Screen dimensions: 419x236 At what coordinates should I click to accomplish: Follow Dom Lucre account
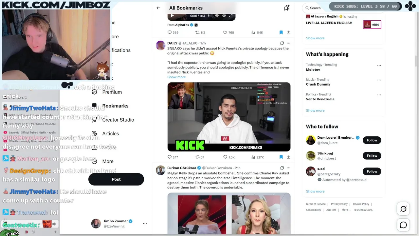pos(372,140)
